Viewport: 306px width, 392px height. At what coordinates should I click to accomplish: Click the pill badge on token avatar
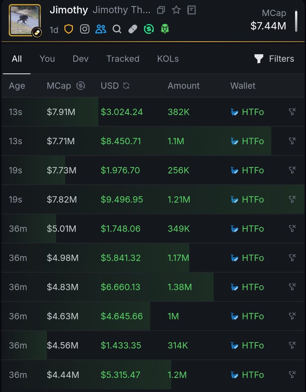tap(37, 33)
